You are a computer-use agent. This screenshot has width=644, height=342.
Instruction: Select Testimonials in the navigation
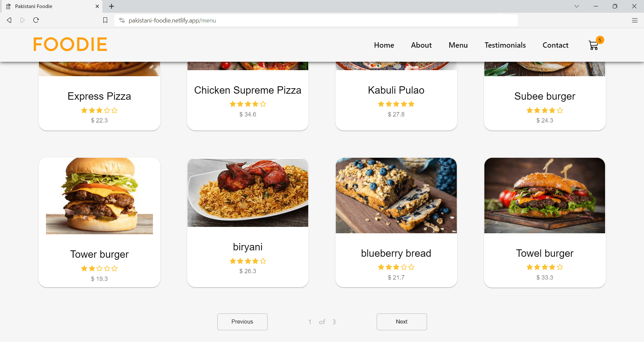[x=505, y=45]
